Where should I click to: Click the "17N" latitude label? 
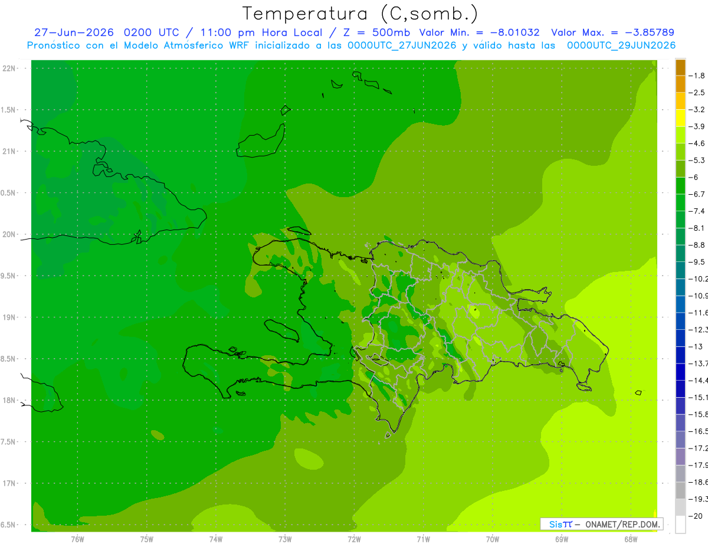pos(9,483)
